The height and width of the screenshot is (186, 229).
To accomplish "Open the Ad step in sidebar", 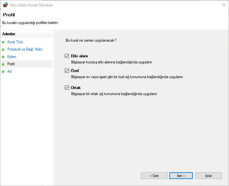I will click(x=9, y=71).
